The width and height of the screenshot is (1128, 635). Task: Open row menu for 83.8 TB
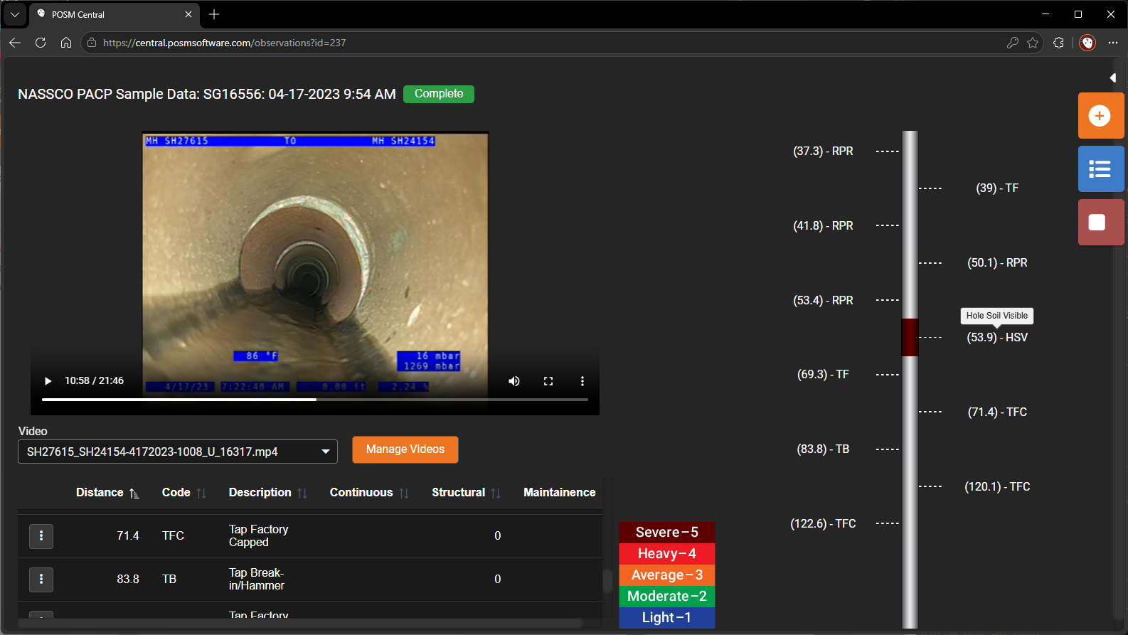point(41,580)
